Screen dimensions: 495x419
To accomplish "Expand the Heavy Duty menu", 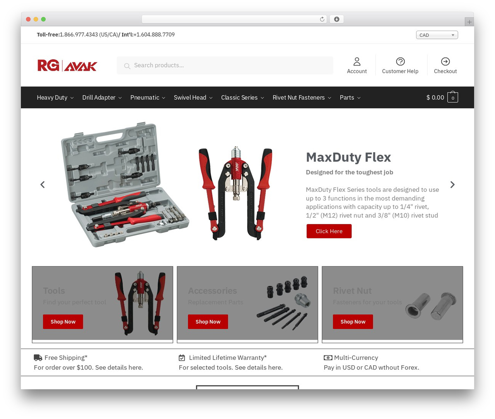I will point(55,97).
